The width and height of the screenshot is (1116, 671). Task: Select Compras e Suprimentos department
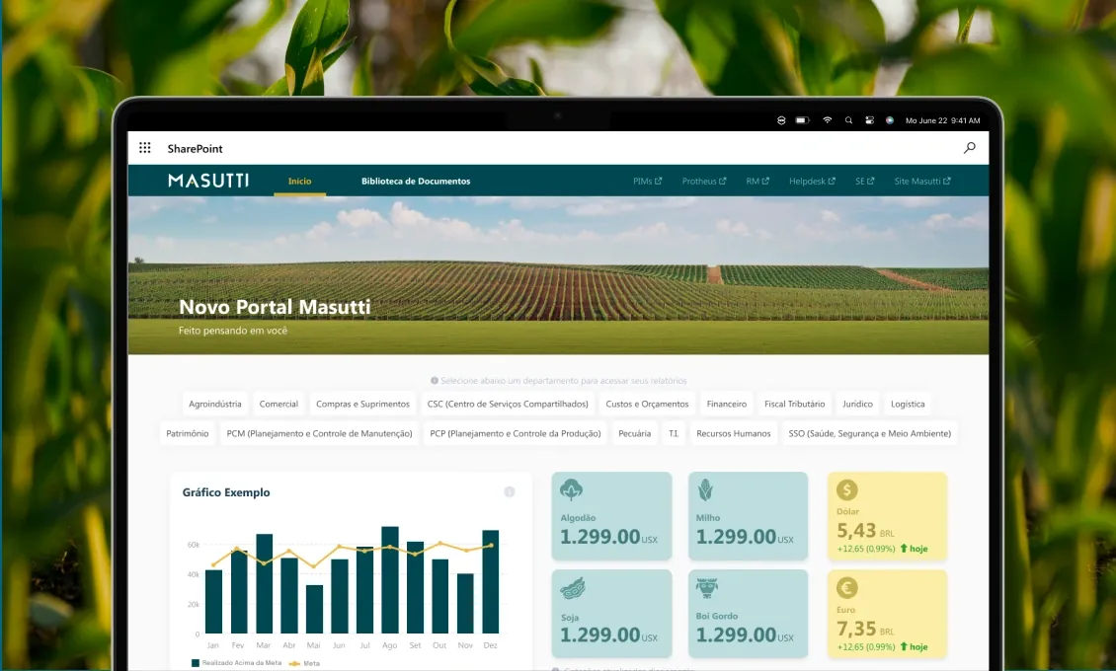[x=363, y=404]
